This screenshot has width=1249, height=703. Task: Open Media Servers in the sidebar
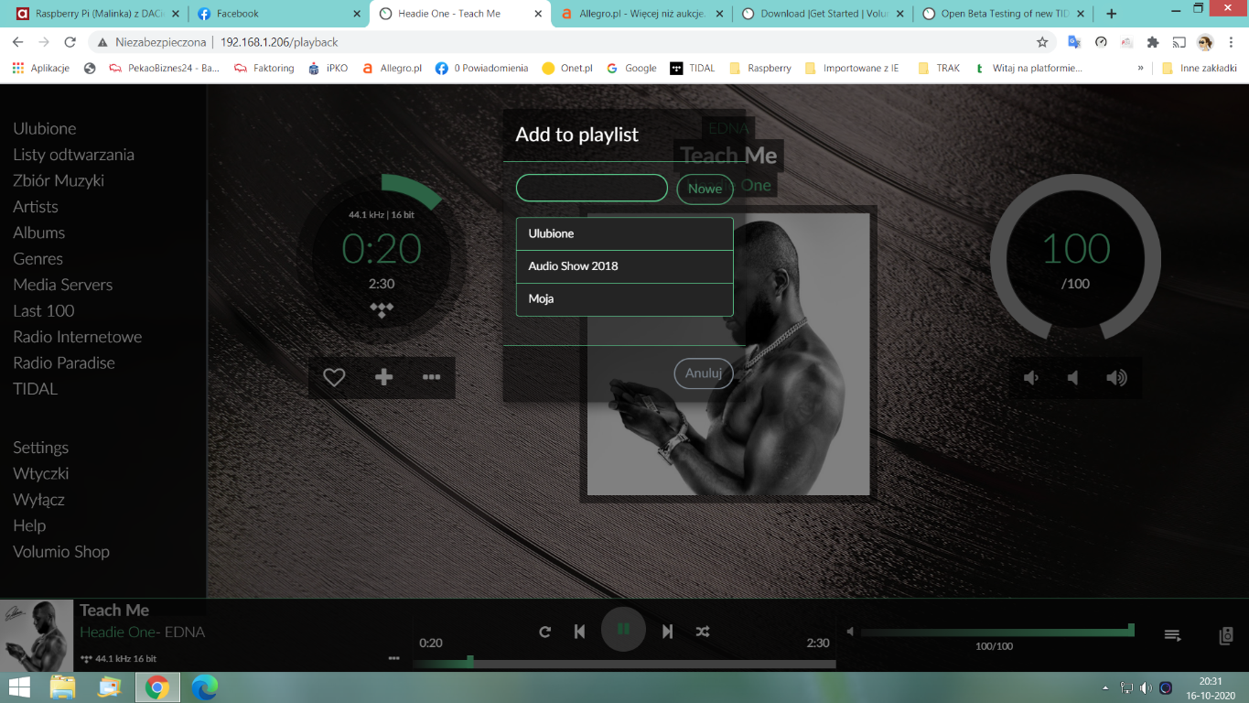(63, 285)
